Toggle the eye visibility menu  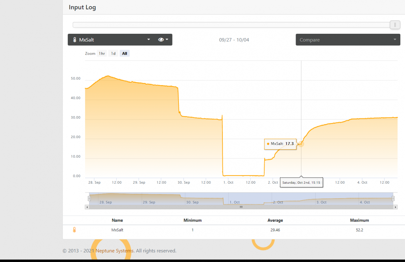[163, 40]
